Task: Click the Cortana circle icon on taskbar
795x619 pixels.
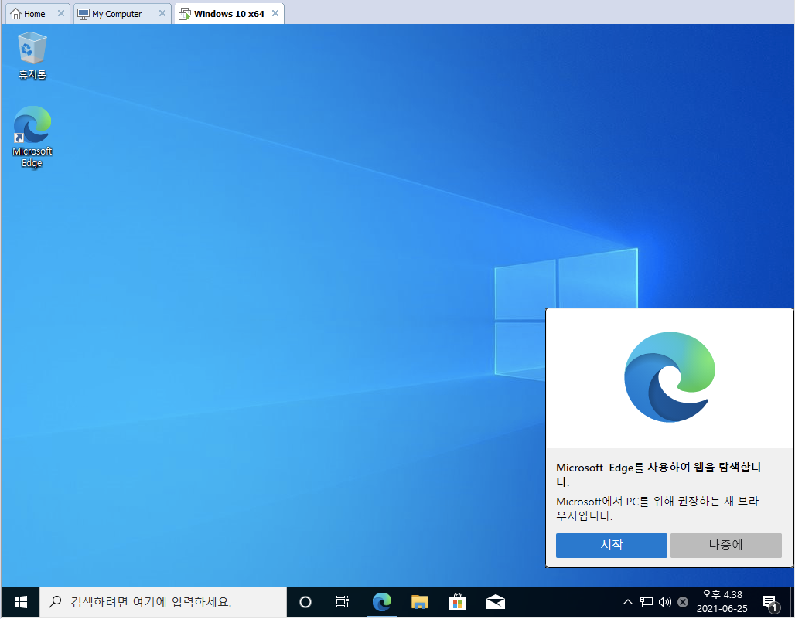Action: [305, 602]
